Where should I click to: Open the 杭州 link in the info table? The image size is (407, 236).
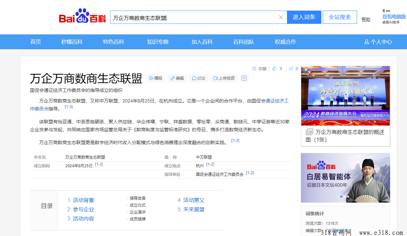(x=200, y=166)
